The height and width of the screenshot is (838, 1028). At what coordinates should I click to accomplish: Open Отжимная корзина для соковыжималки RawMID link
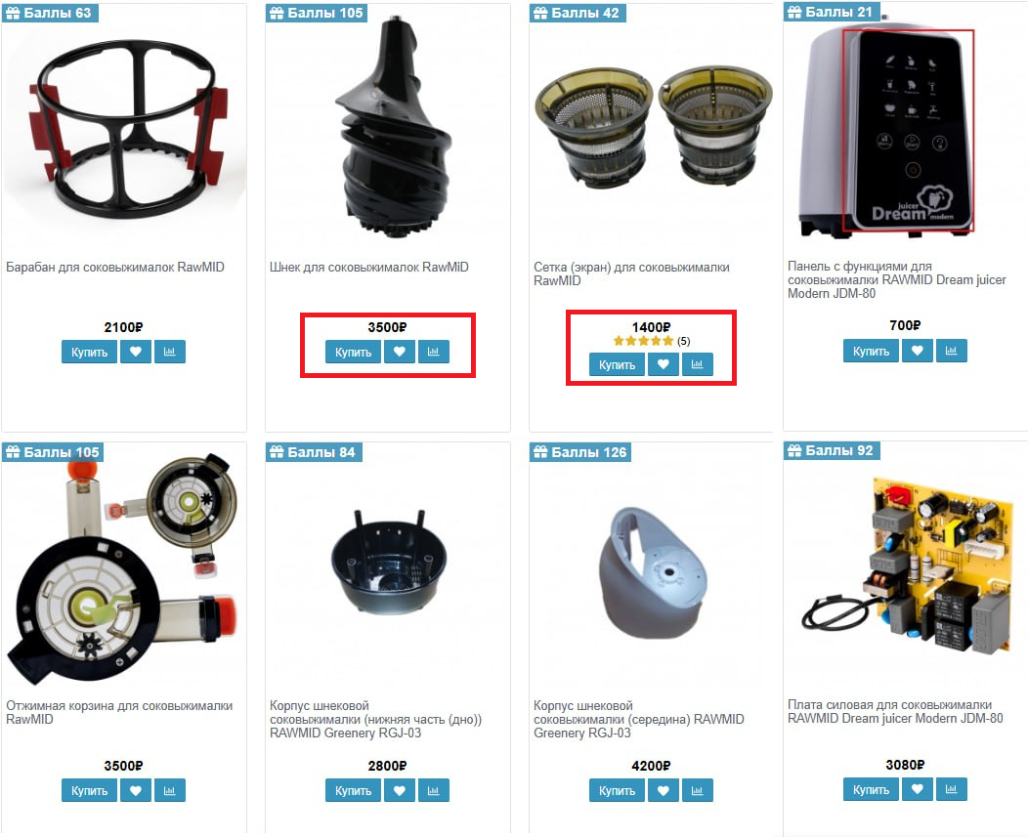119,712
